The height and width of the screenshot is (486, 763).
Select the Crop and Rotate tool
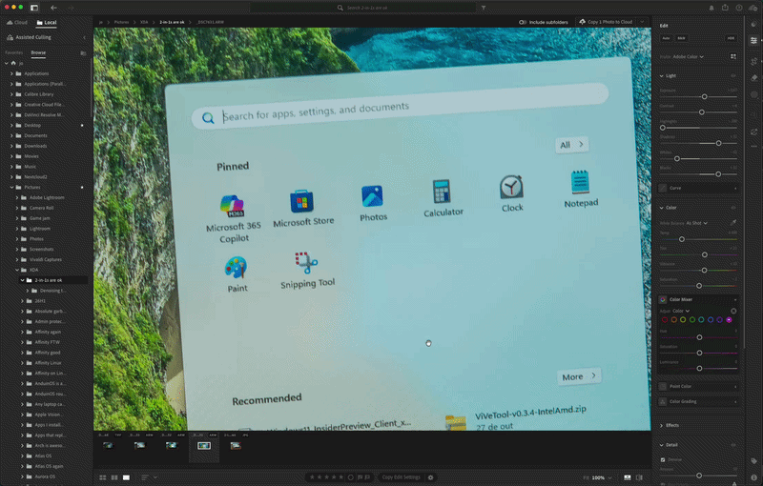(753, 61)
